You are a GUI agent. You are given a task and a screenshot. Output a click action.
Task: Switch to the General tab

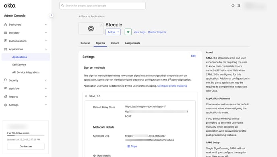coord(85,43)
